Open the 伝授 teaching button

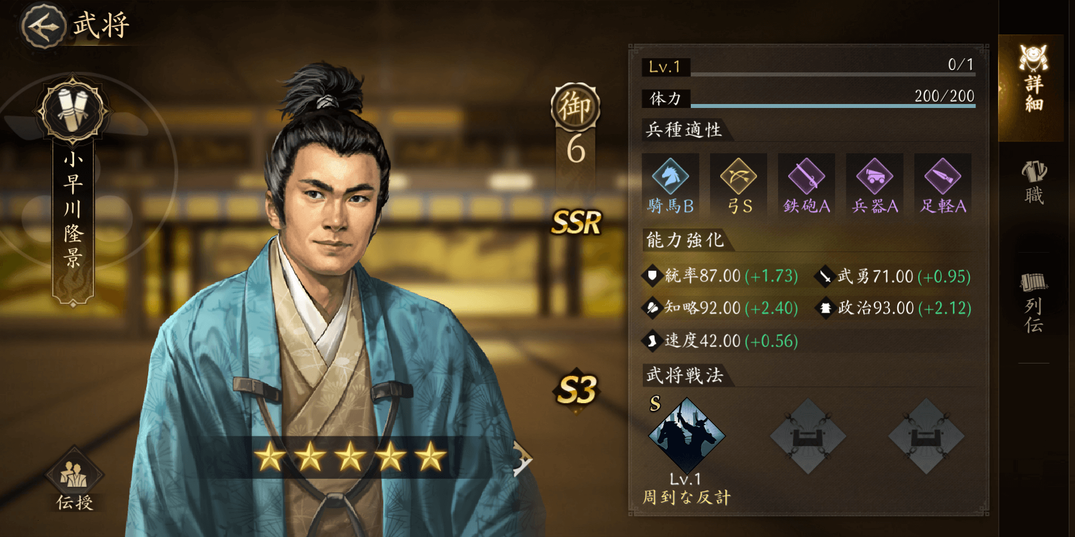pos(74,480)
